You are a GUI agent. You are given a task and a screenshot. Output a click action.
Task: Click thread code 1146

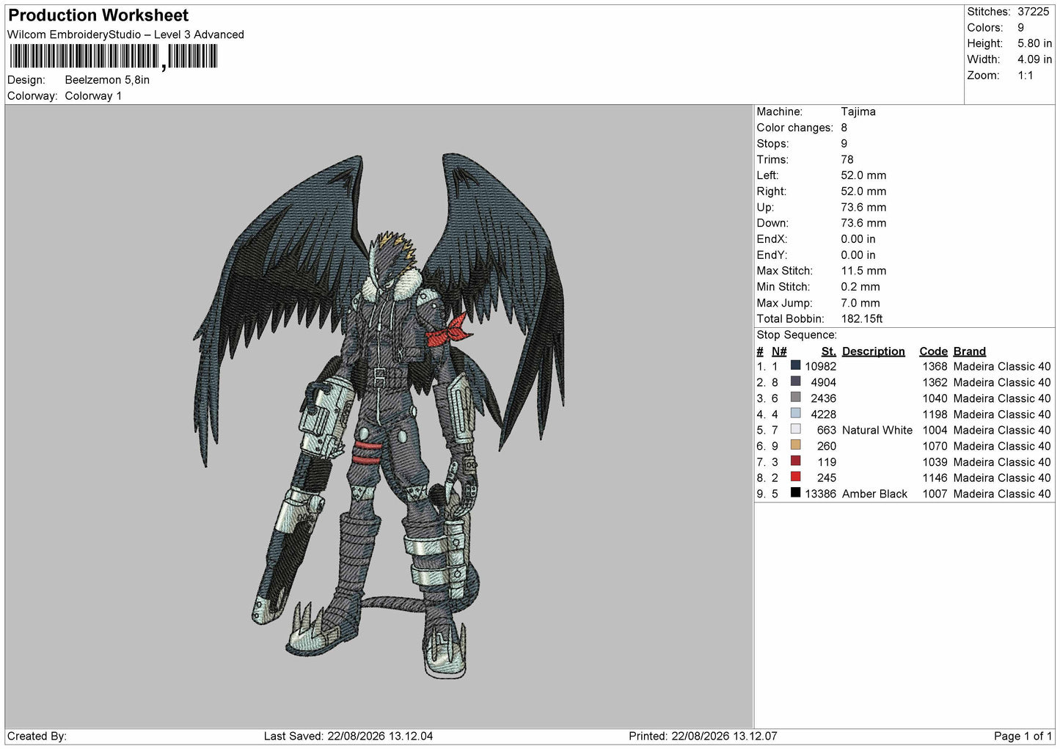click(x=935, y=478)
